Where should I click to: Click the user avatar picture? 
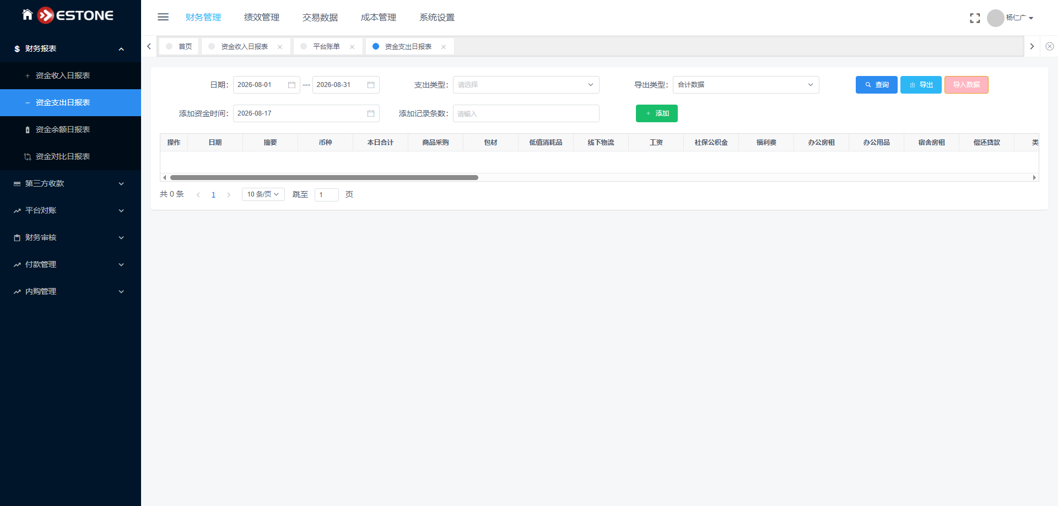pyautogui.click(x=995, y=18)
